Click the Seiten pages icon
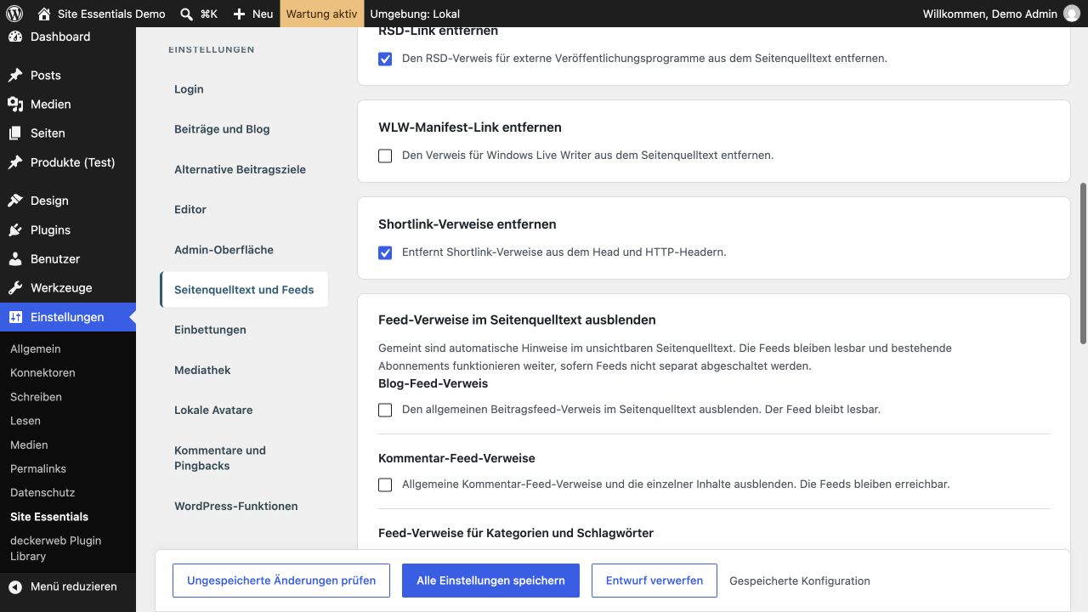 [x=15, y=133]
